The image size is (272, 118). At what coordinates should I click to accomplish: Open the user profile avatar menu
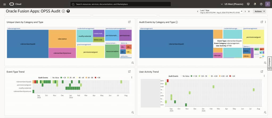268,4
